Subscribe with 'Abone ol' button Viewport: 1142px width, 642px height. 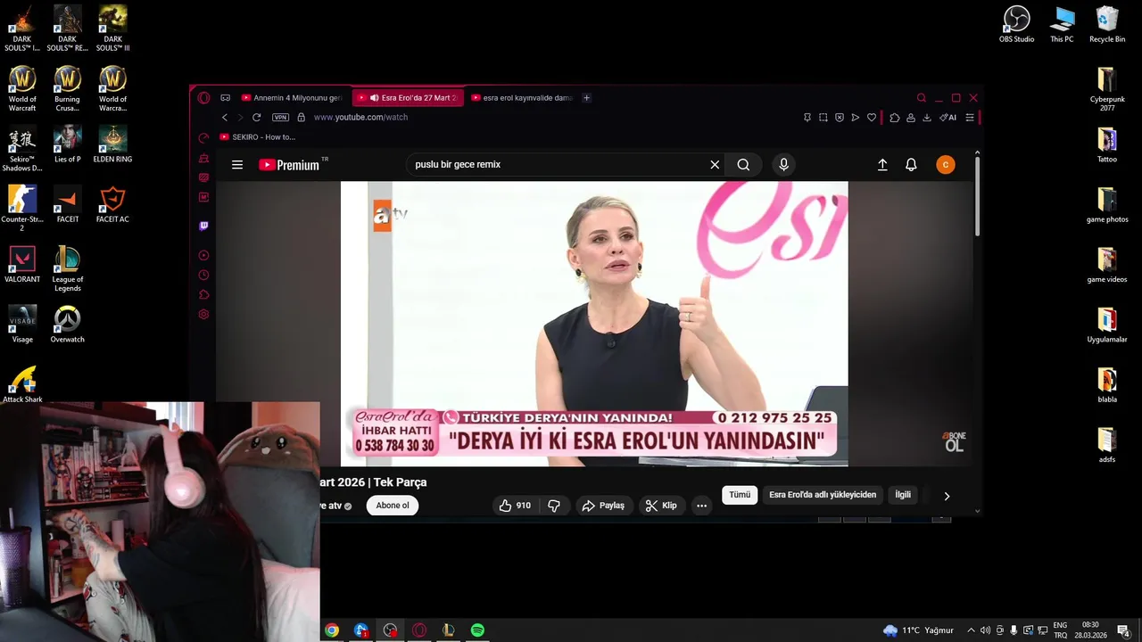pyautogui.click(x=393, y=506)
